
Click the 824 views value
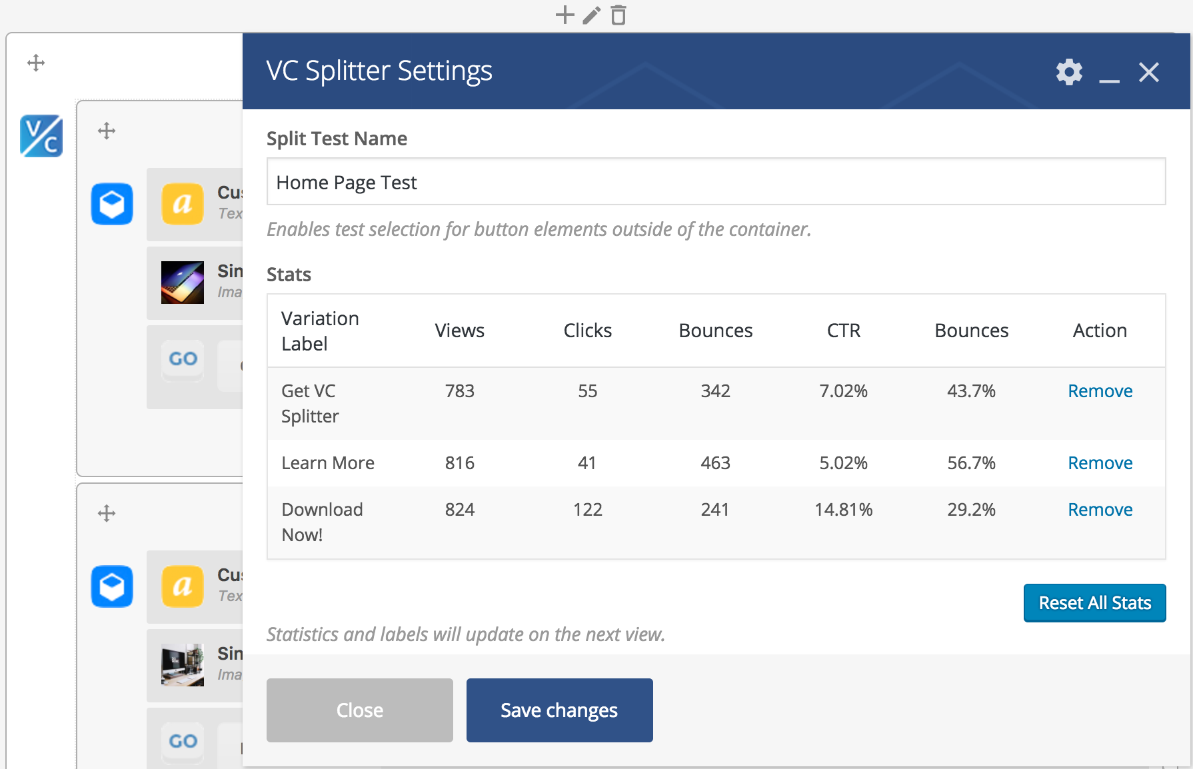click(x=460, y=510)
